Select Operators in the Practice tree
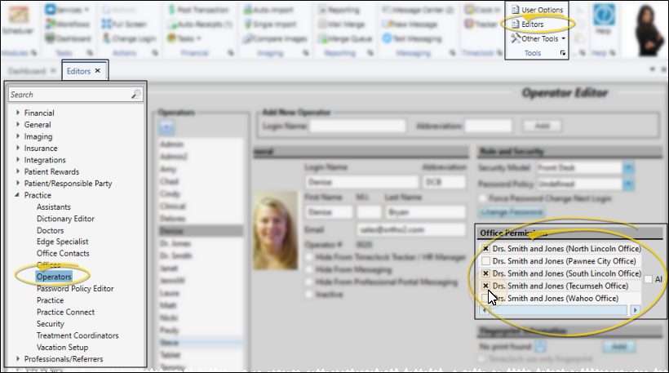Screen dimensions: 669x373 click(x=54, y=278)
